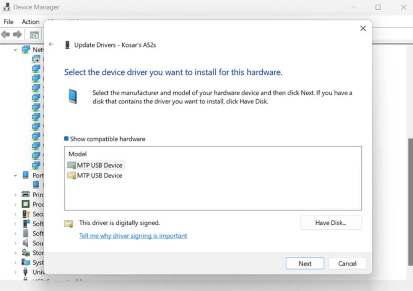Screen dimensions: 413x291
Task: Select the first MTP USB Device entry
Action: 96,165
